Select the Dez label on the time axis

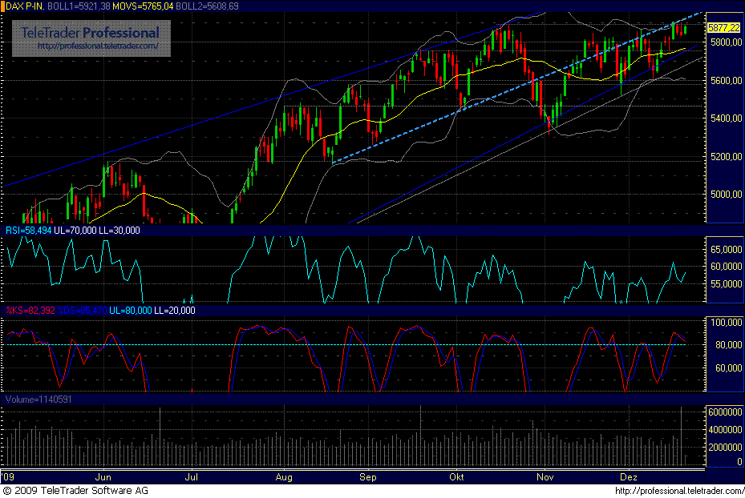pyautogui.click(x=628, y=476)
